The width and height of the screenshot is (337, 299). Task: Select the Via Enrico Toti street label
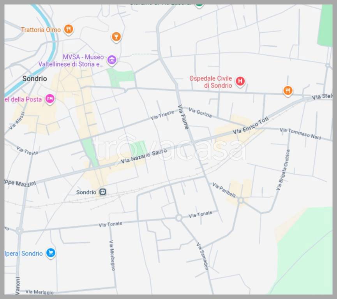click(x=251, y=126)
